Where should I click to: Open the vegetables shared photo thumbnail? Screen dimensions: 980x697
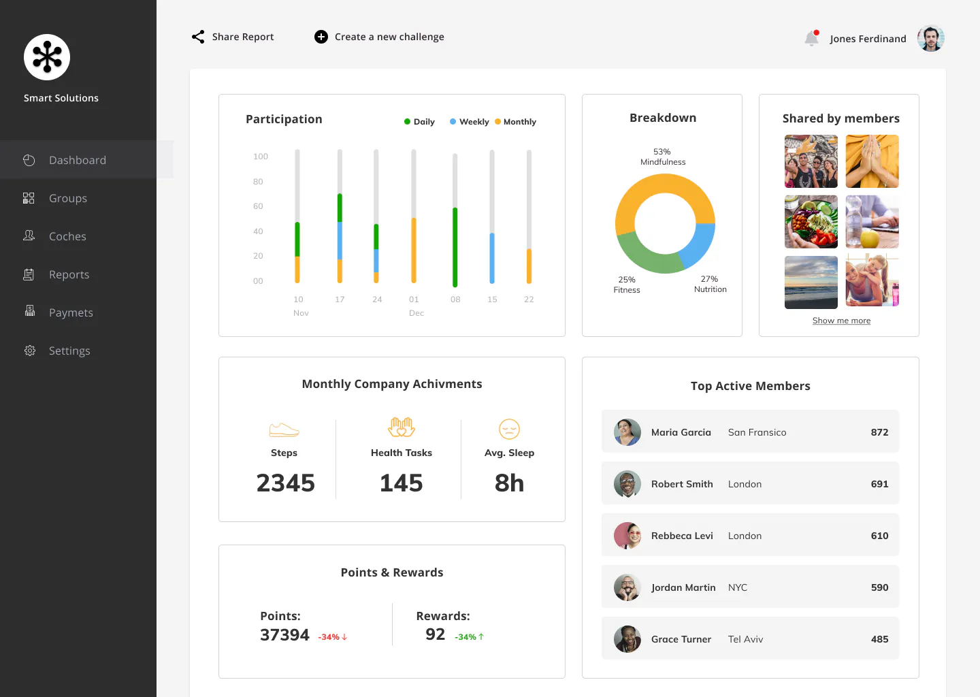[811, 222]
